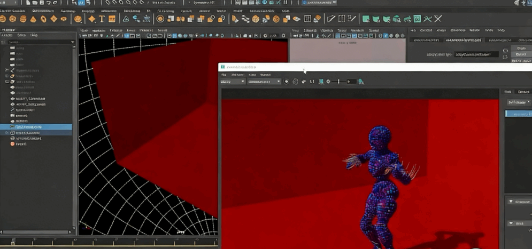532x249 pixels.
Task: Click the top button beside the attribute name field
Action: tap(520, 48)
